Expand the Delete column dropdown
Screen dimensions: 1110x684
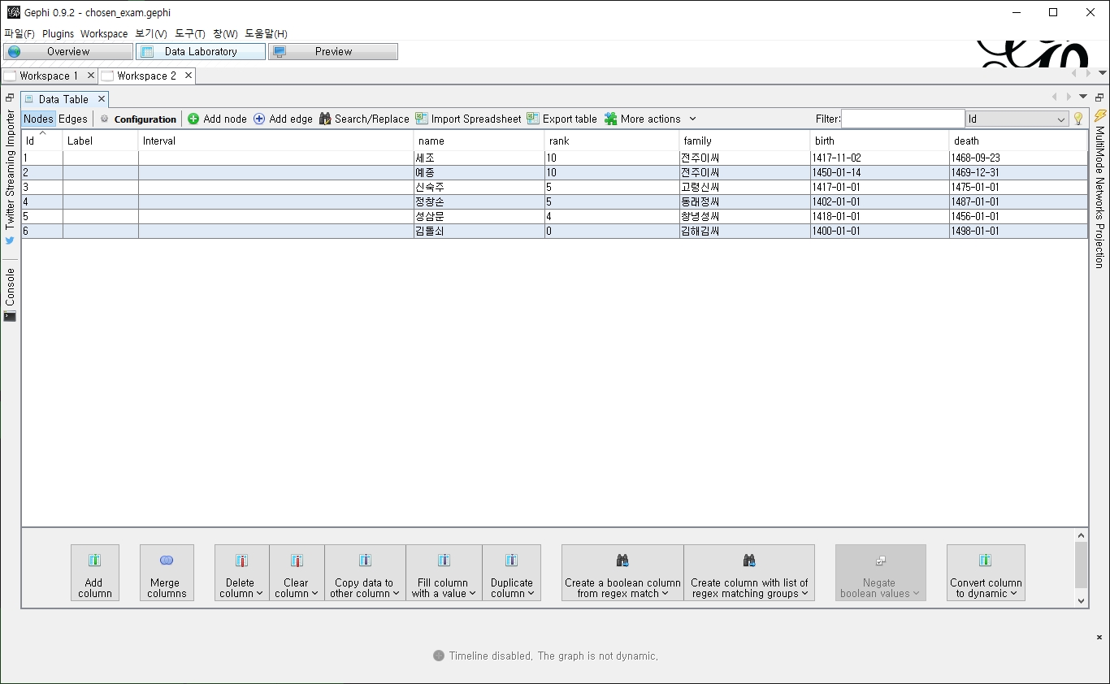241,573
